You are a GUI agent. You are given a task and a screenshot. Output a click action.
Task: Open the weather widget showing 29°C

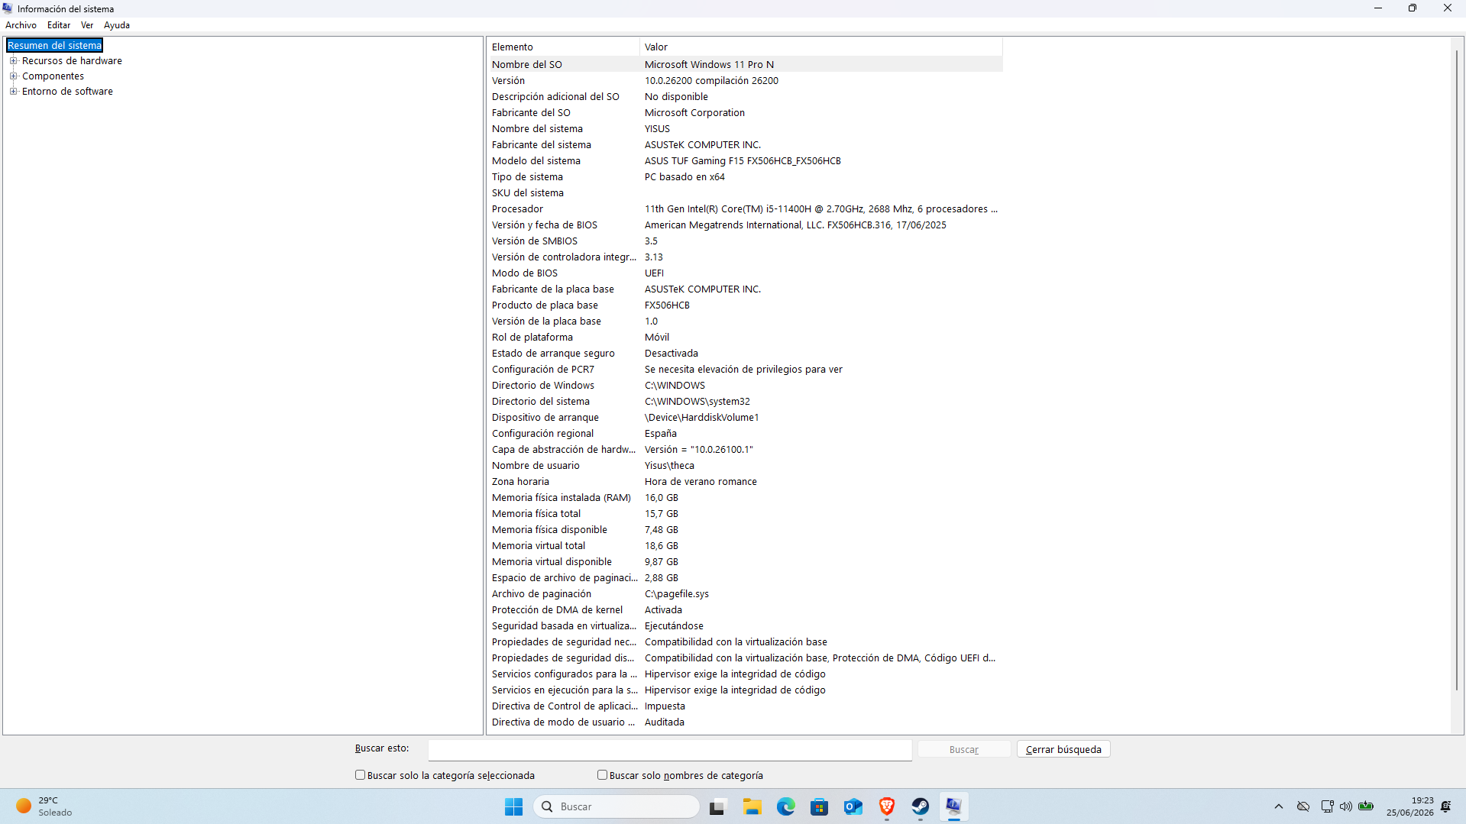44,806
